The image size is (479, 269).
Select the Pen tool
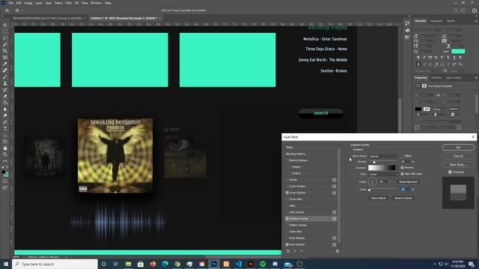point(5,122)
